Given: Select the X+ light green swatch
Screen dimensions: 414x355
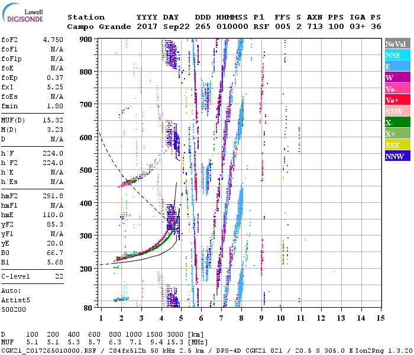Looking at the screenshot, I should pos(397,133).
